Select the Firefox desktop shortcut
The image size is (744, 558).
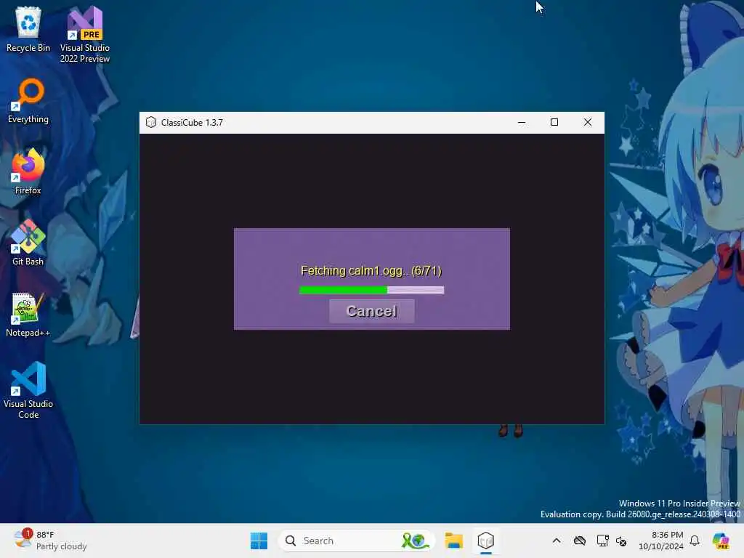28,171
